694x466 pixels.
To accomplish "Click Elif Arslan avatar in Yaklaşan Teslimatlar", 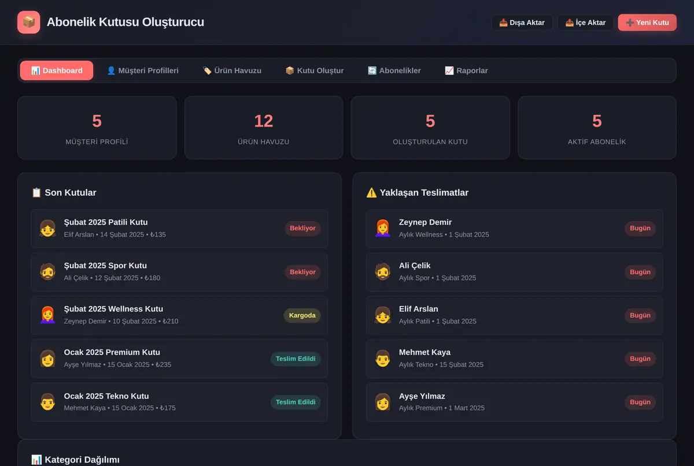I will 382,315.
